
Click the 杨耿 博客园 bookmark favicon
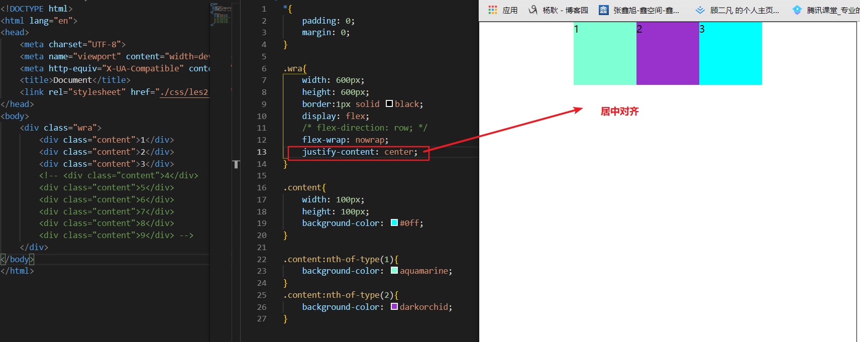pyautogui.click(x=533, y=10)
